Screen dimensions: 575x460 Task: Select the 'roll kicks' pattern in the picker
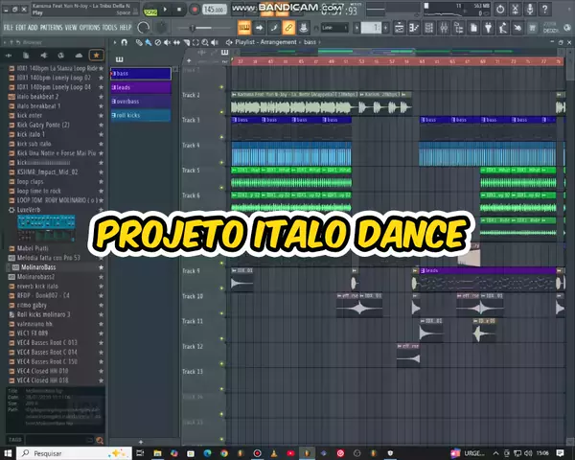(141, 115)
